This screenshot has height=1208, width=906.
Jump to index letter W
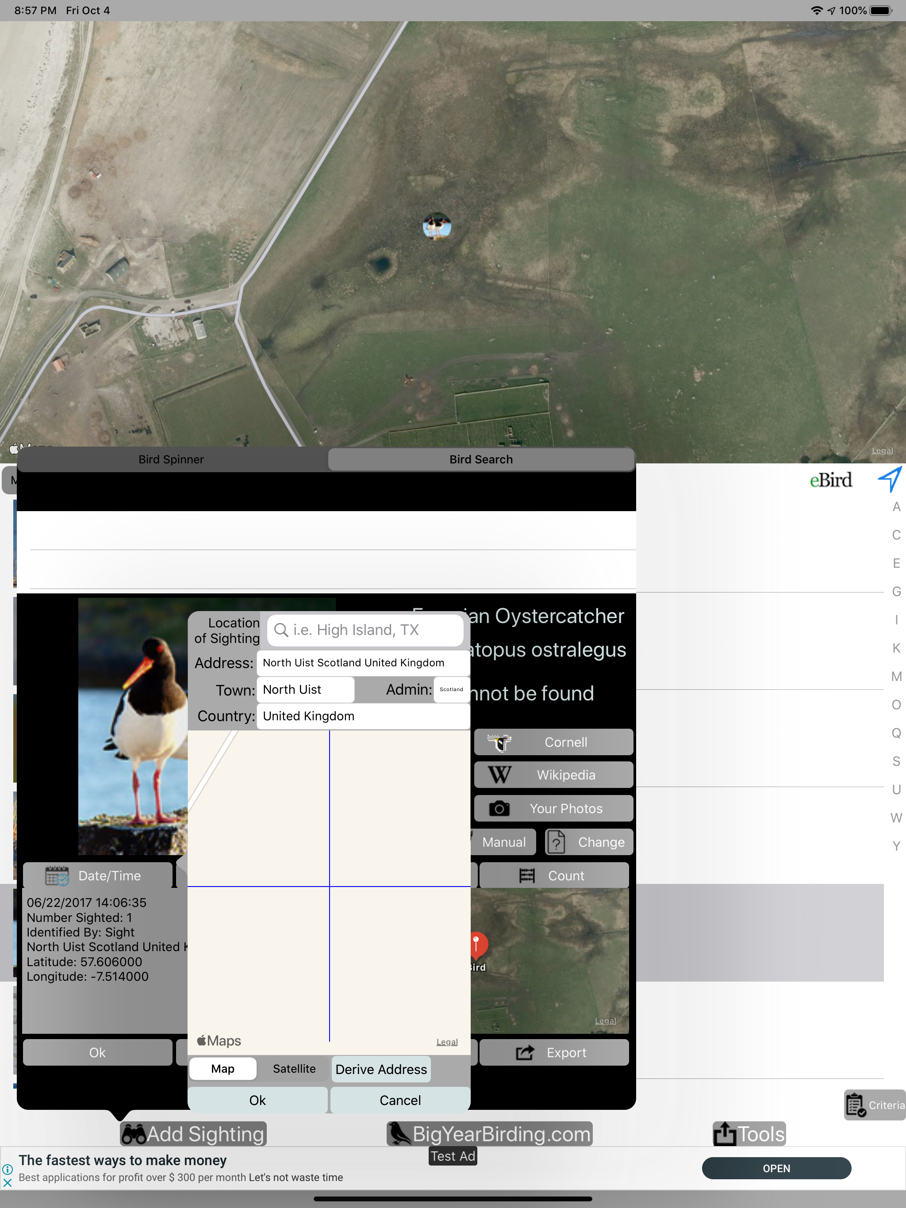tap(896, 818)
